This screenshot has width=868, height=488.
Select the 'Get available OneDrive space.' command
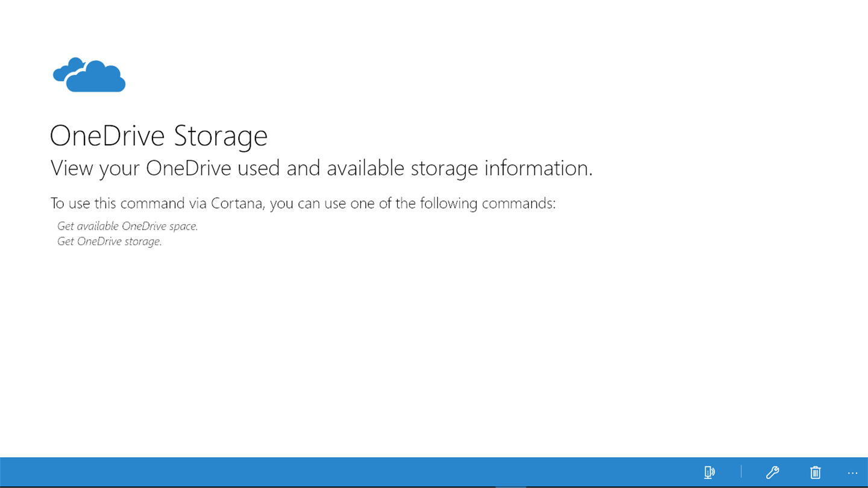click(x=127, y=226)
